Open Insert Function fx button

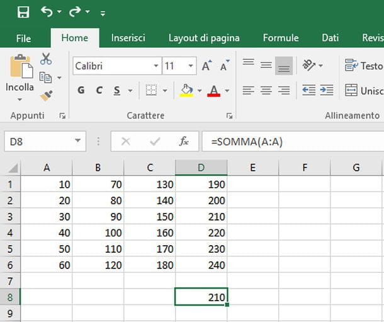click(184, 141)
